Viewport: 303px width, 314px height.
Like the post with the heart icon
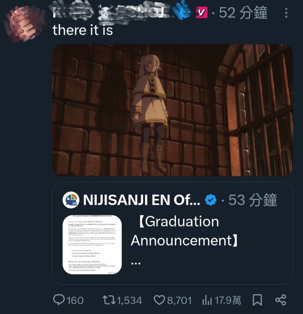tap(159, 300)
